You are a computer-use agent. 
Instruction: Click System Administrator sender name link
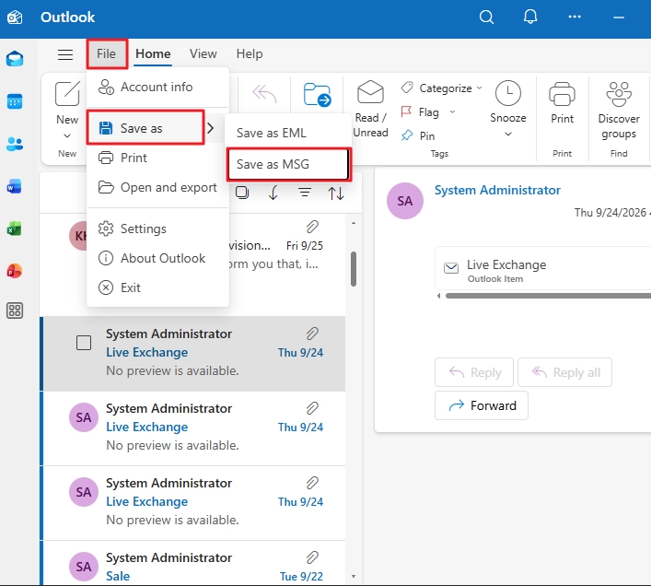tap(497, 190)
